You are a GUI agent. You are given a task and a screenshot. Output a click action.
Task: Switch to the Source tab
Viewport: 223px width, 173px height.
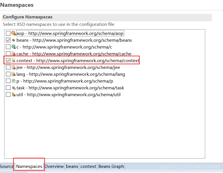[x=7, y=166]
